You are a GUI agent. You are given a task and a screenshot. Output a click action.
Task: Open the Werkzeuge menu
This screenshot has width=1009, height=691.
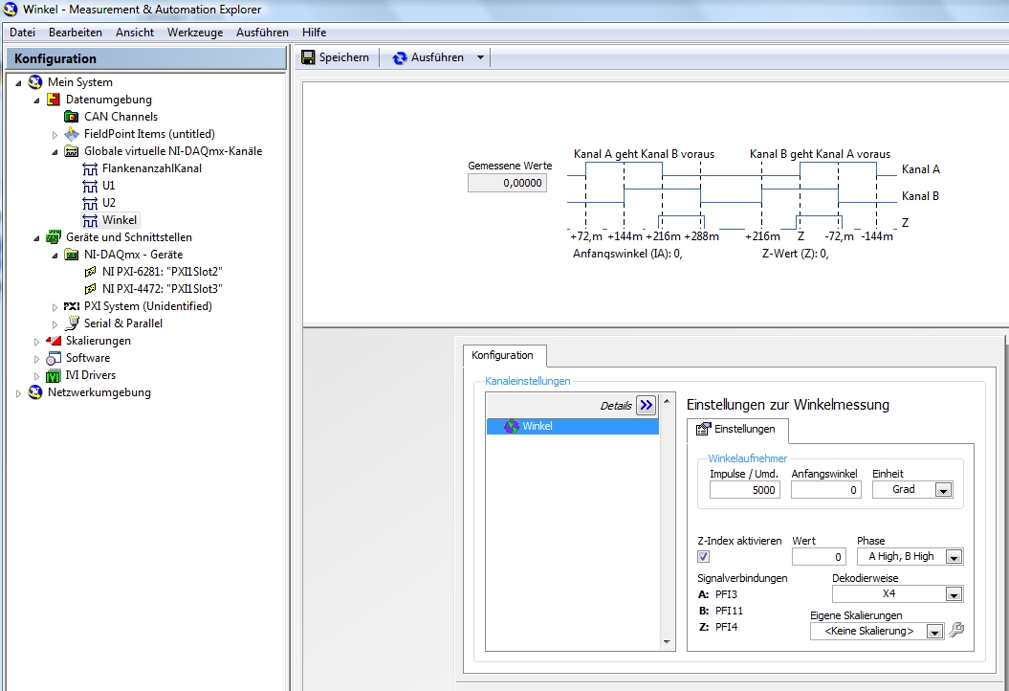pyautogui.click(x=195, y=33)
